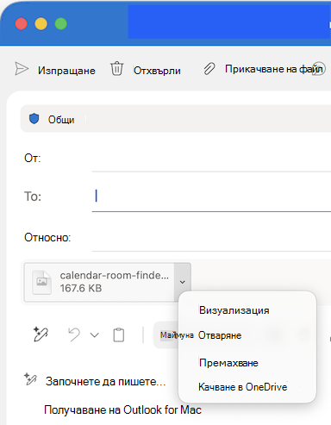
Task: Click the blue shield sensitivity icon
Action: pyautogui.click(x=34, y=119)
